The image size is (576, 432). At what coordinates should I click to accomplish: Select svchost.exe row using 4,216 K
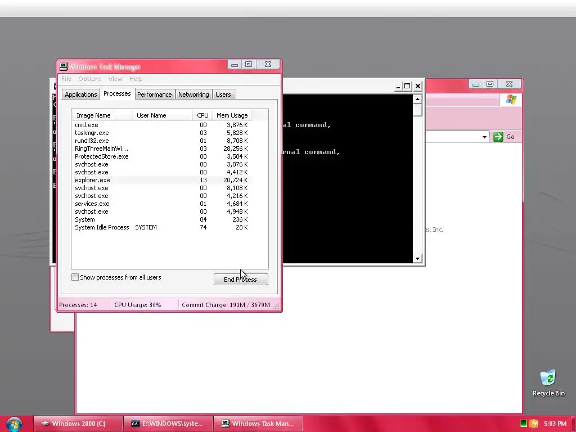[161, 196]
